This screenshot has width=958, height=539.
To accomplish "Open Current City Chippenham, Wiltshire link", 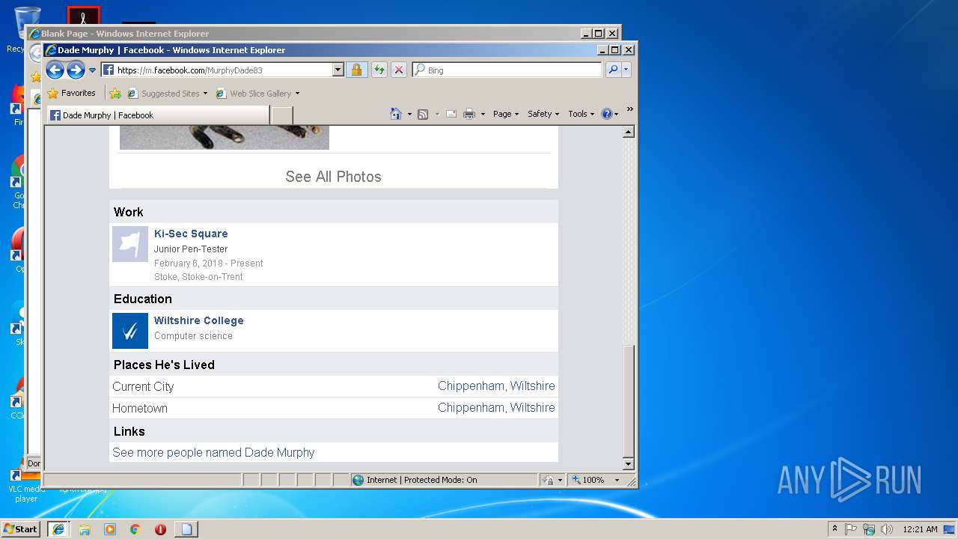I will (496, 386).
